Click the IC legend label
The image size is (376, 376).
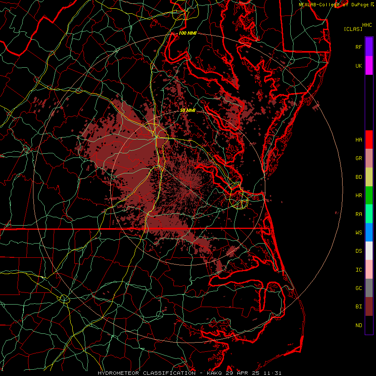click(x=359, y=270)
